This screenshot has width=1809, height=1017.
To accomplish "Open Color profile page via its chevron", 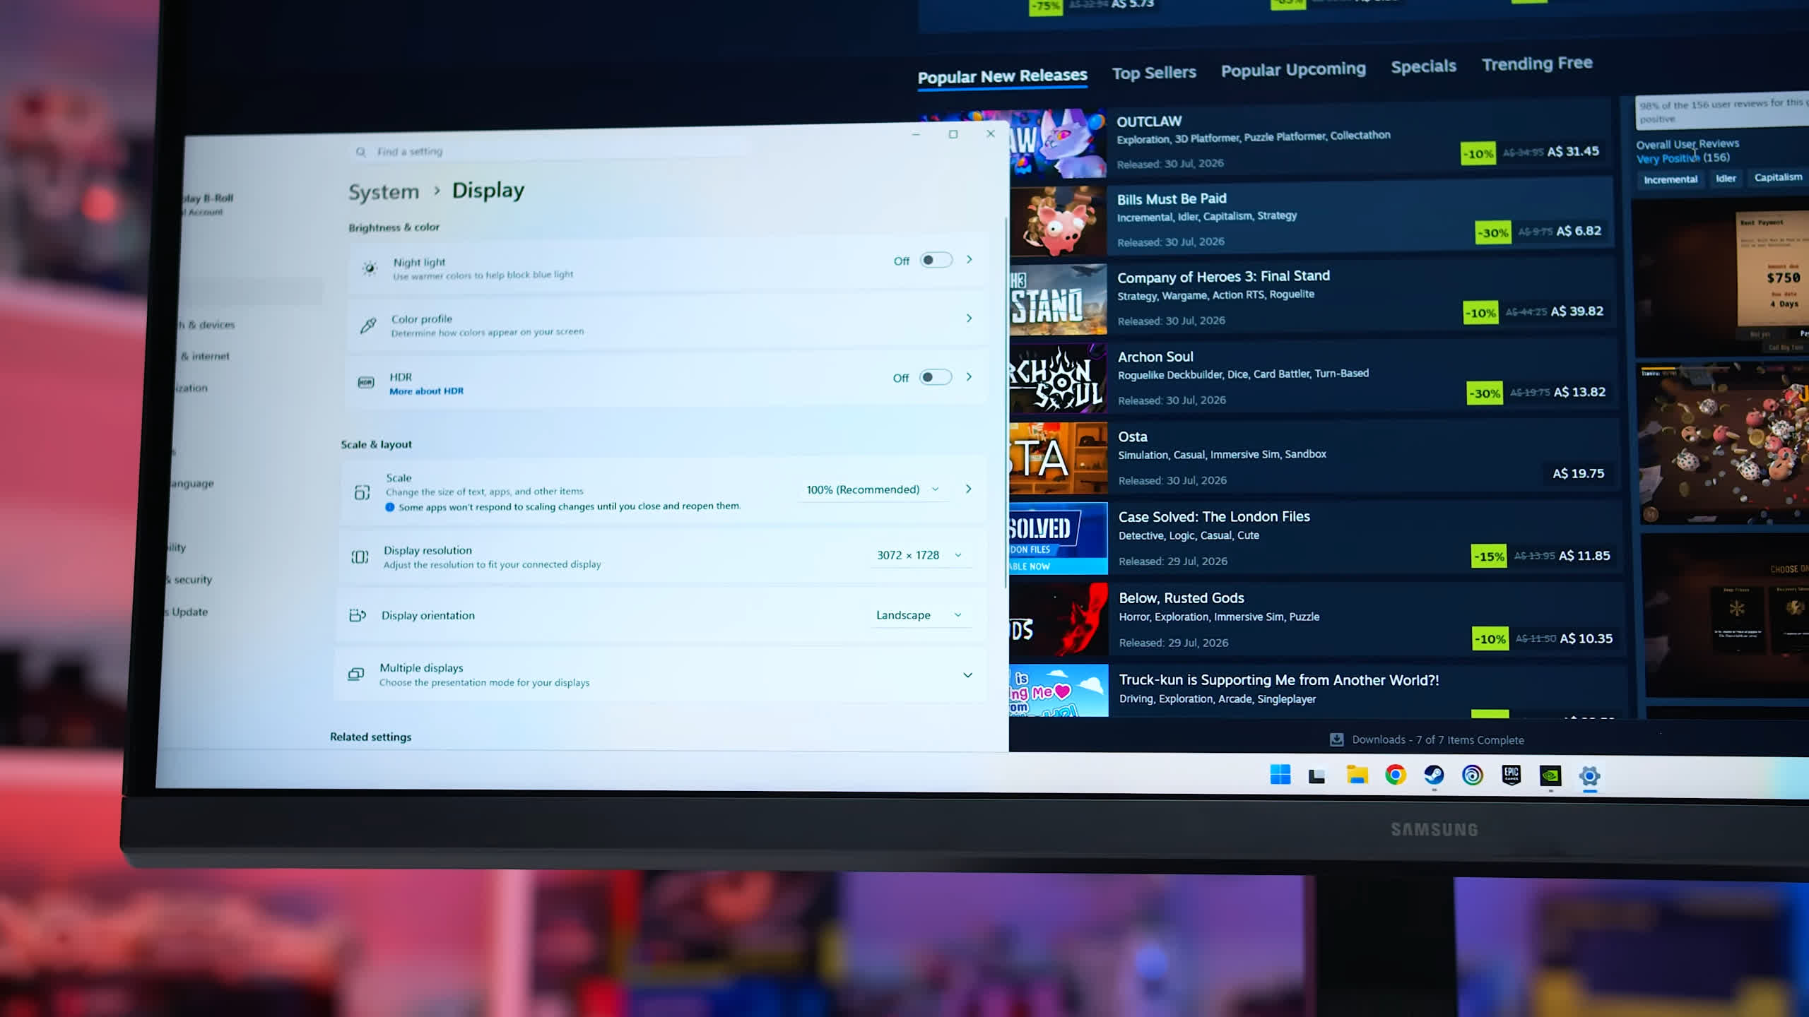I will pyautogui.click(x=970, y=318).
